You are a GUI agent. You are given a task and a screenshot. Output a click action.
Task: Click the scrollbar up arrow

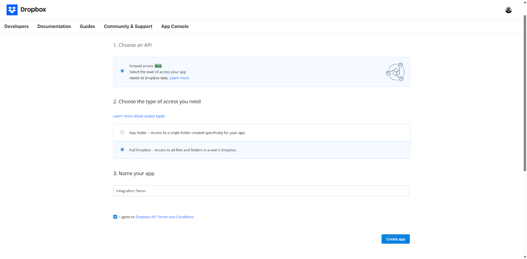tap(525, 2)
